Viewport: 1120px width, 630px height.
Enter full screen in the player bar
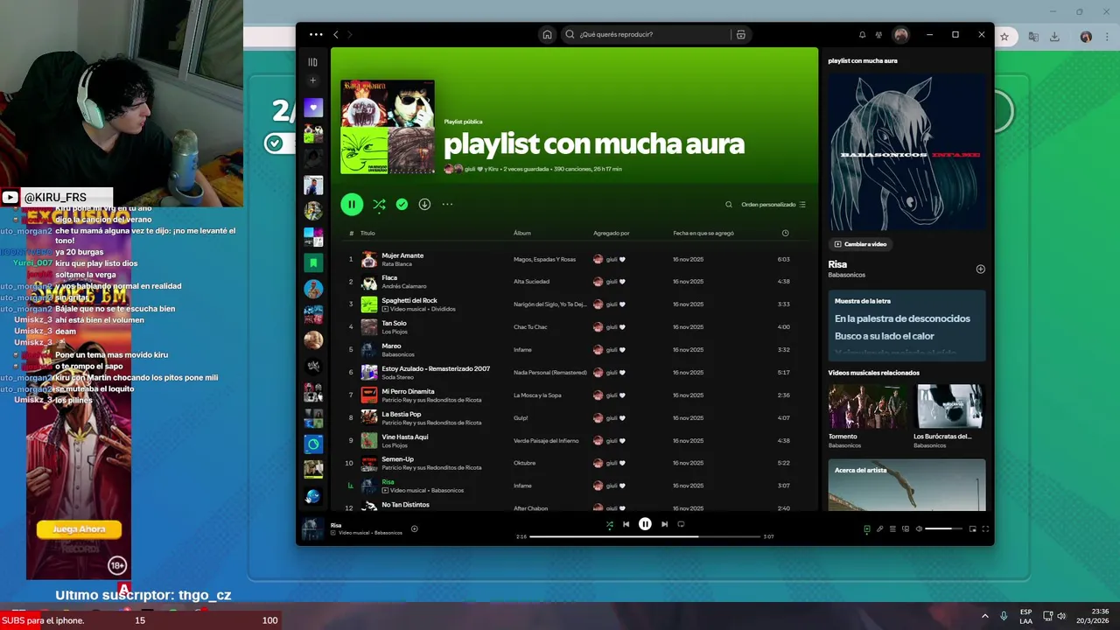click(985, 528)
